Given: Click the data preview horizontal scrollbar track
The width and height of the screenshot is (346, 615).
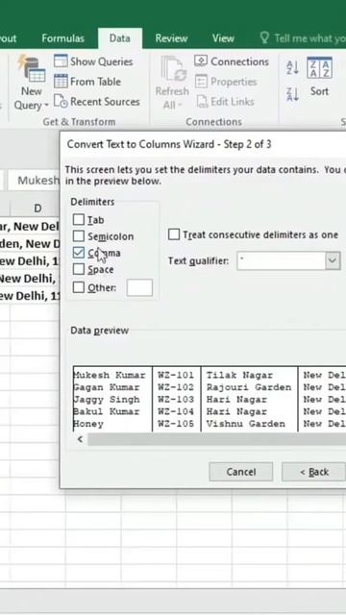Looking at the screenshot, I should click(x=216, y=439).
